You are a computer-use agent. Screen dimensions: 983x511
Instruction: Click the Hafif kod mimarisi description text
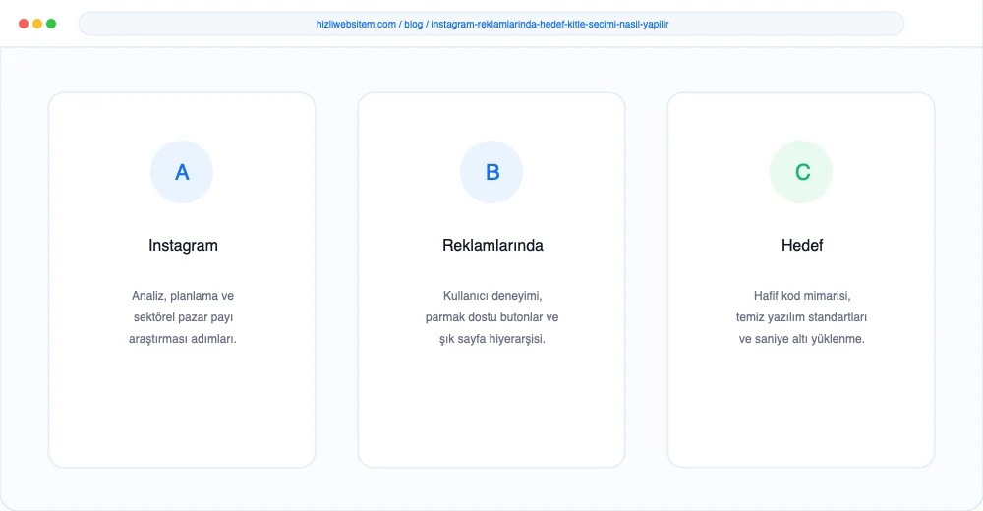pyautogui.click(x=802, y=317)
